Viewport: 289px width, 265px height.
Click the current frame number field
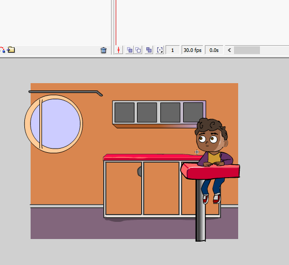tap(172, 50)
